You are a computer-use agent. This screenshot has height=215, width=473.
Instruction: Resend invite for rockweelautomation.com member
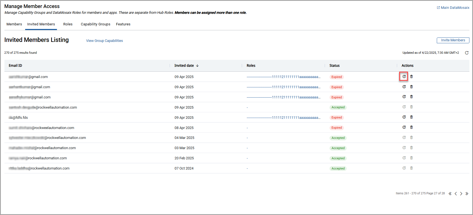[x=404, y=127]
